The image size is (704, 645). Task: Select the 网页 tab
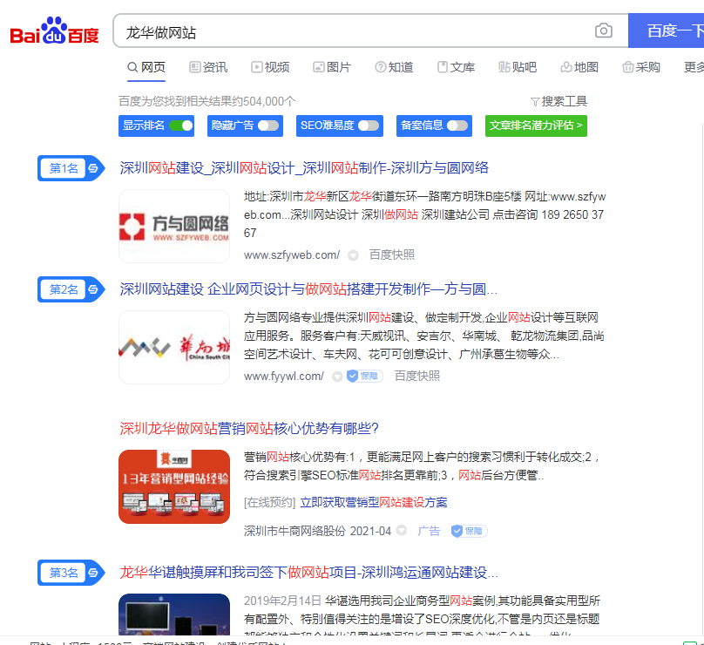(146, 67)
